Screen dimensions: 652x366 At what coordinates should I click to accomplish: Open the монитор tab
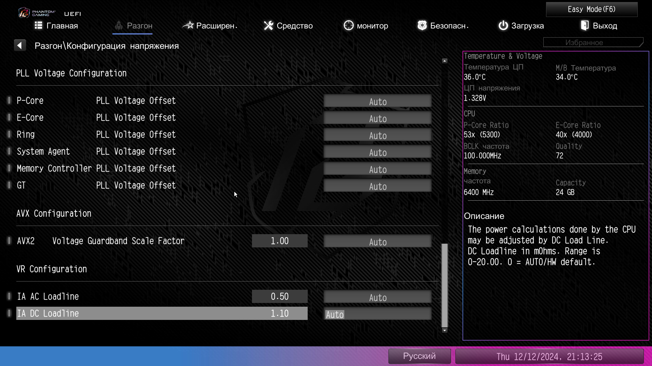372,26
